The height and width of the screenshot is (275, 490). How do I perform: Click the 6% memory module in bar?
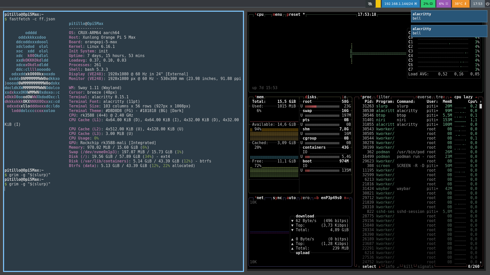pyautogui.click(x=444, y=4)
